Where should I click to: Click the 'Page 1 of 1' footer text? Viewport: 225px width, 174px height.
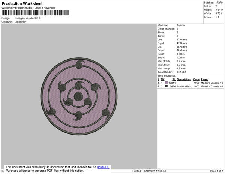coord(216,171)
